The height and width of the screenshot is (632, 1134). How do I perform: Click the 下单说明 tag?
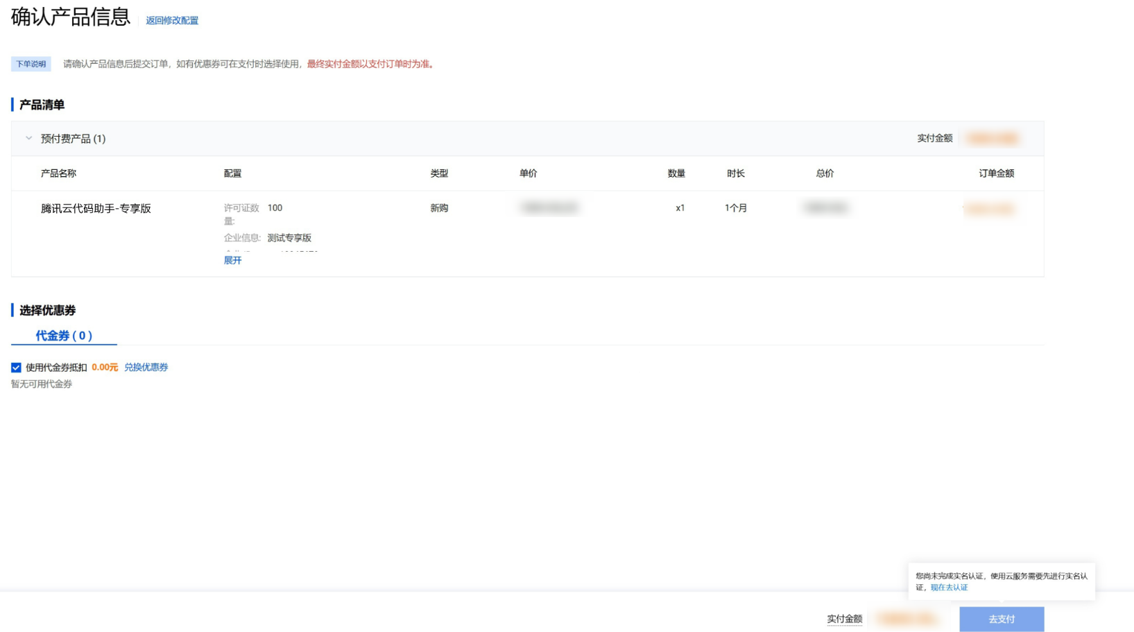(31, 64)
